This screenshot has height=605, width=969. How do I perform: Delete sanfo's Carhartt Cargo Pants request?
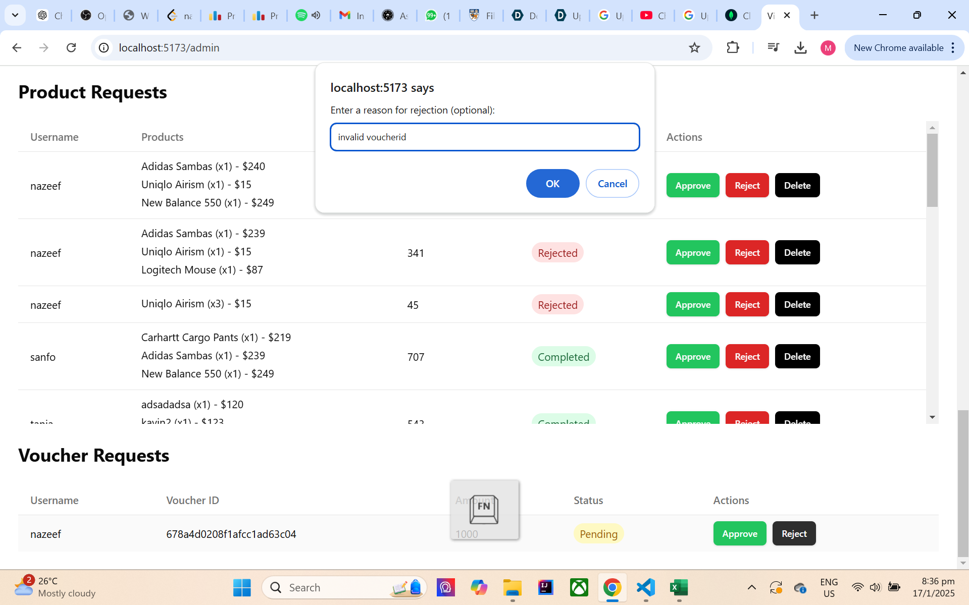point(797,356)
